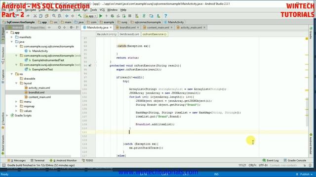Image resolution: width=316 pixels, height=177 pixels.
Task: Open the Help menu
Action: tap(123, 10)
